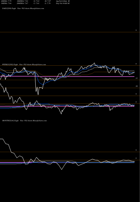140x202 pixels.
Task: Click the MONTHLY(48) Eagle View chart title
Action: pyautogui.click(x=24, y=121)
